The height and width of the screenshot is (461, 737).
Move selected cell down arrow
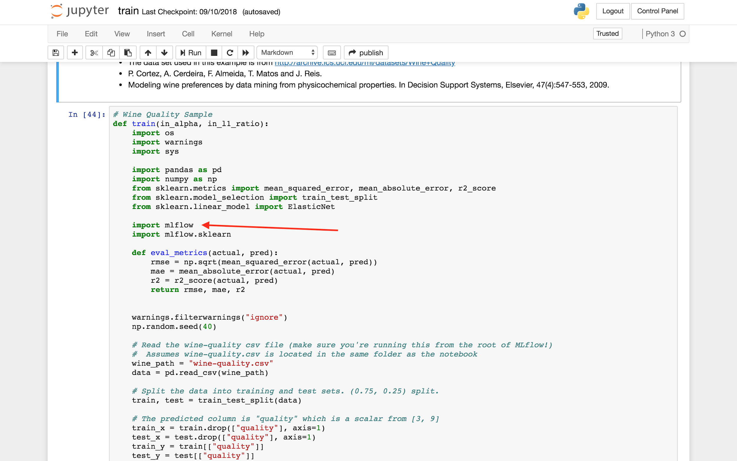coord(164,53)
